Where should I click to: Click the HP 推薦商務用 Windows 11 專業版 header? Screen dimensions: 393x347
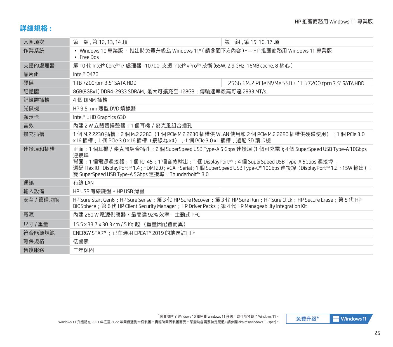[x=333, y=22]
